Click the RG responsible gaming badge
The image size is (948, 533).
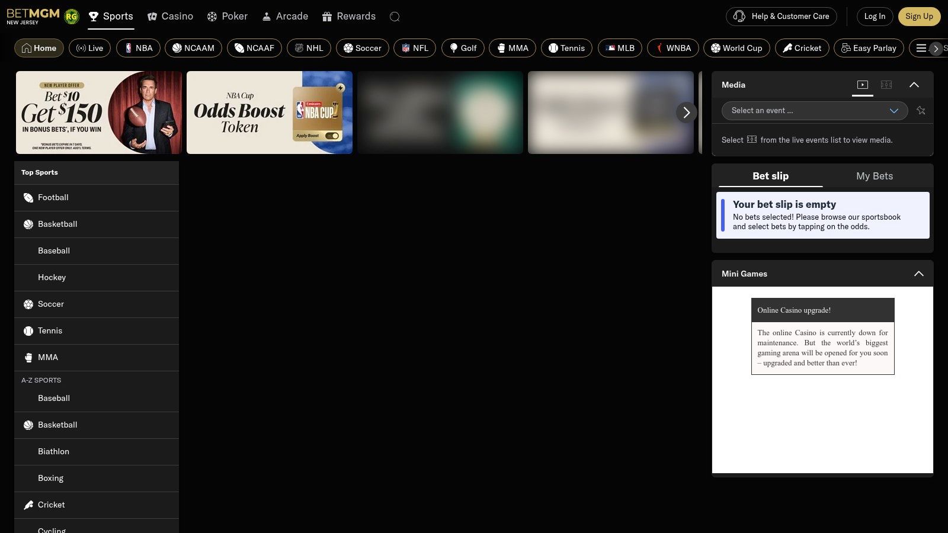click(72, 17)
